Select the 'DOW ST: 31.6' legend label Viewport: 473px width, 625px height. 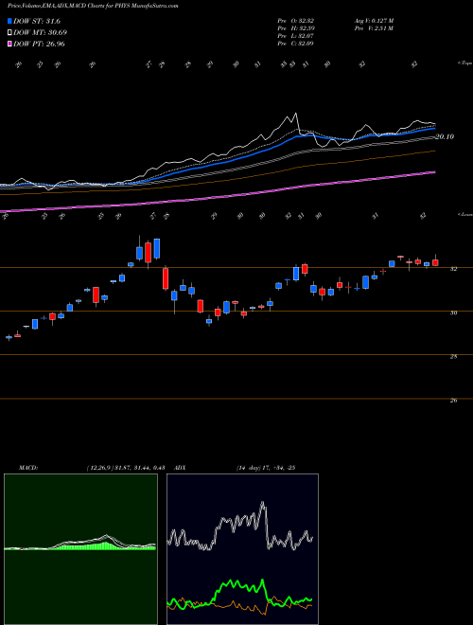37,21
